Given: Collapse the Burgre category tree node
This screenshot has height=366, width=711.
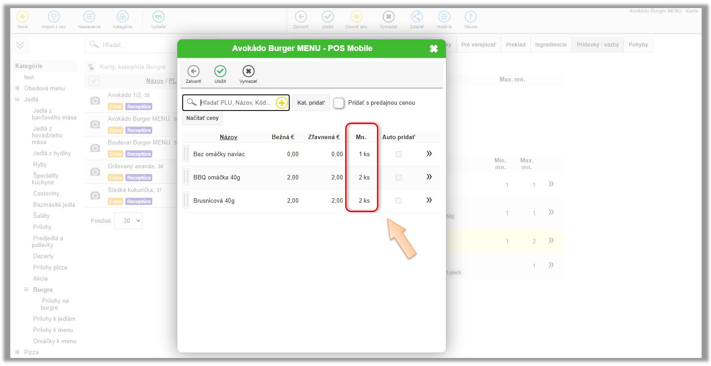Looking at the screenshot, I should tap(26, 289).
